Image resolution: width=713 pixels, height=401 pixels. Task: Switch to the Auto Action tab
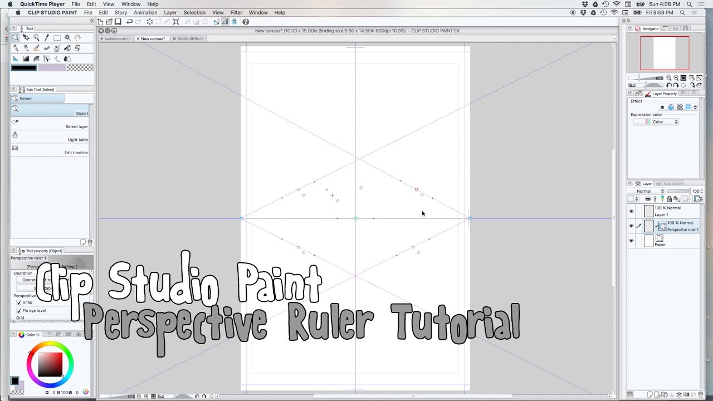point(669,183)
